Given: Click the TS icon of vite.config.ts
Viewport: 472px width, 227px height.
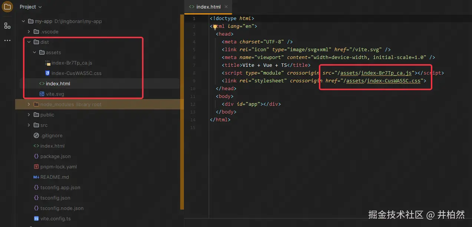Looking at the screenshot, I should (36, 218).
